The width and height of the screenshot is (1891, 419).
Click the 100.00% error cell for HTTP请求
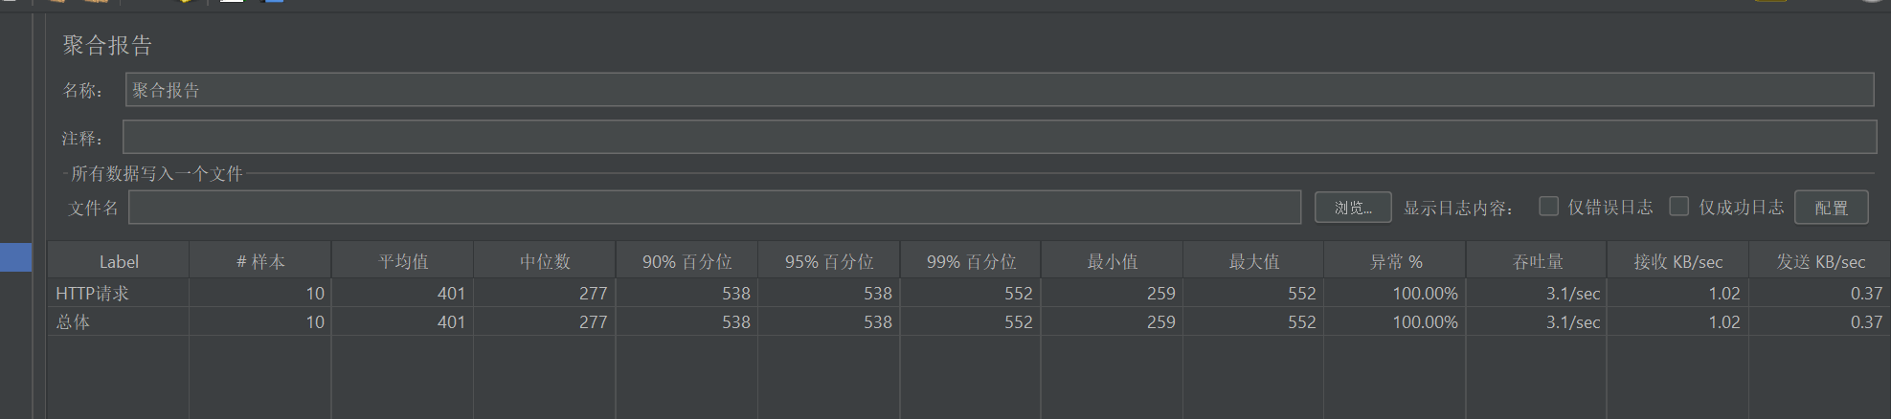(x=1424, y=294)
